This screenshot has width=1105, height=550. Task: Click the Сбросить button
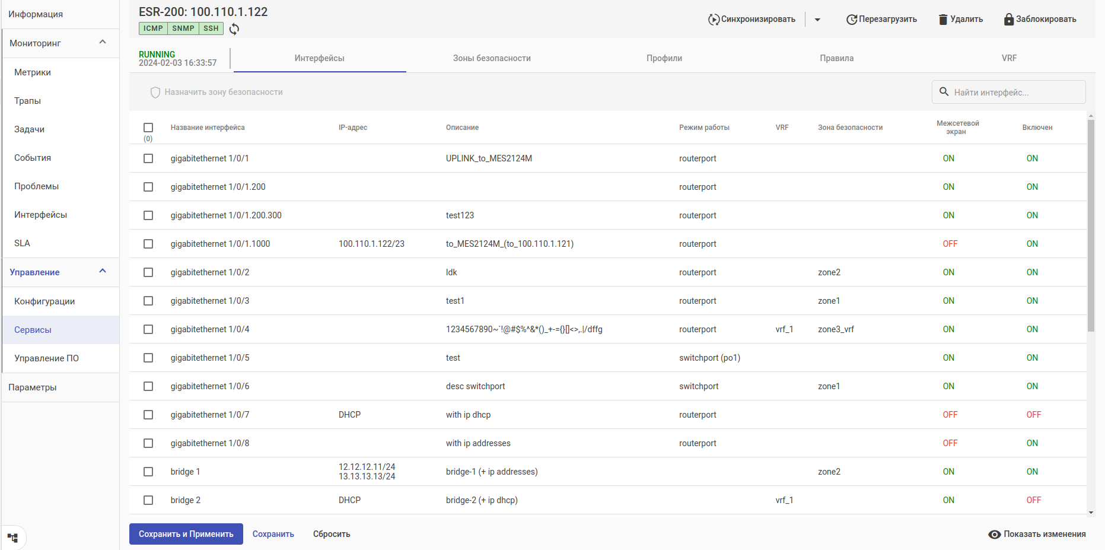[x=332, y=534]
